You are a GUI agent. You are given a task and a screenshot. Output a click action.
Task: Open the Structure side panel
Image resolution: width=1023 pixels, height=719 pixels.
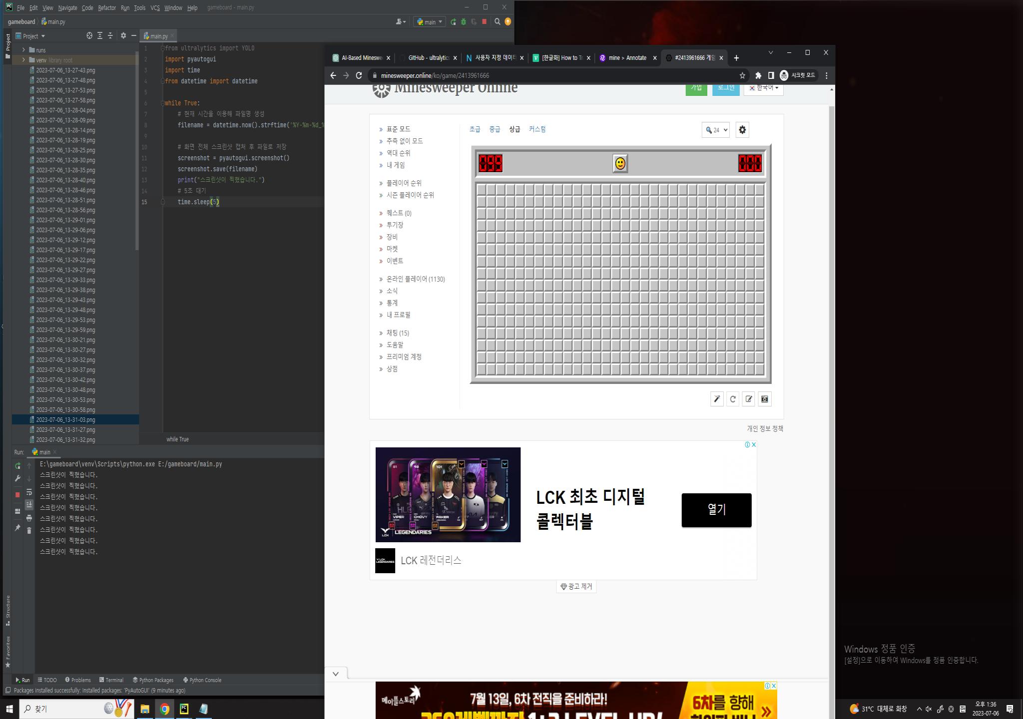tap(7, 610)
